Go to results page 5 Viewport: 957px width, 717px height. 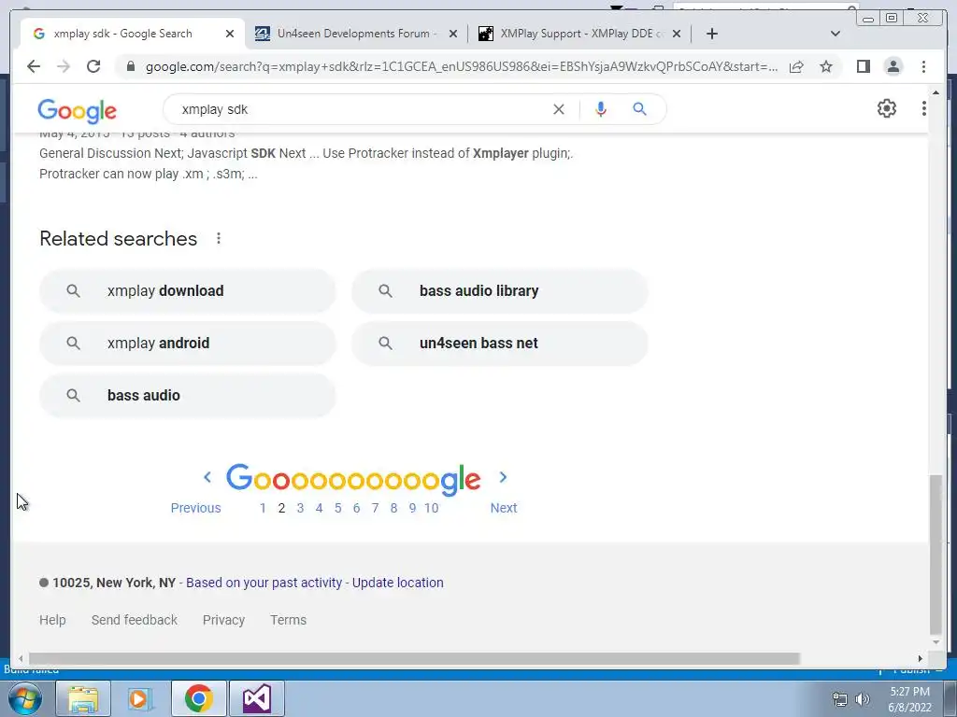337,508
